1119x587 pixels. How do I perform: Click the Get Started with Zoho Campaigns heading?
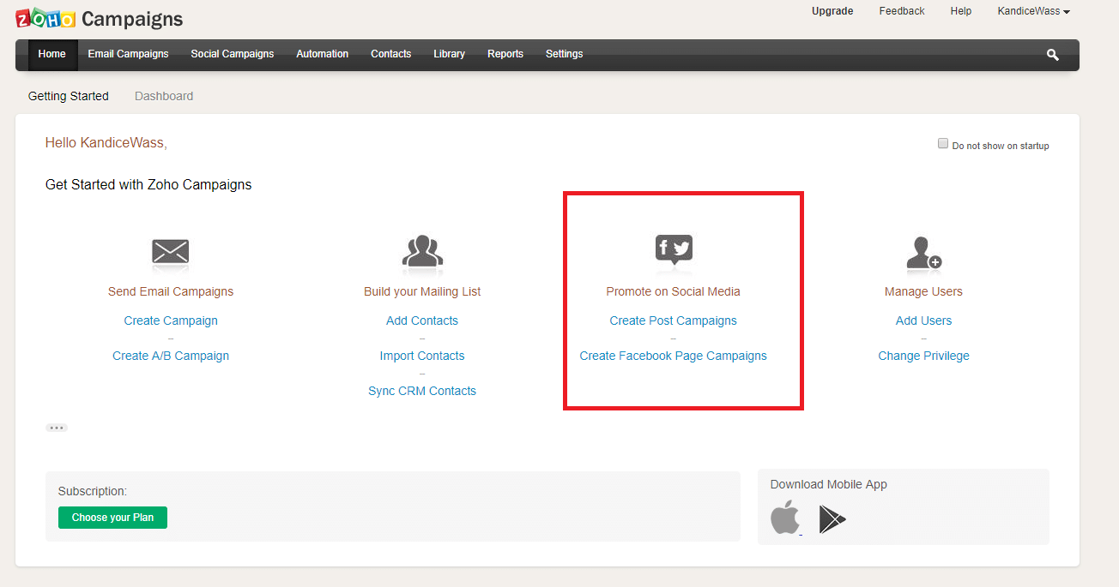148,184
